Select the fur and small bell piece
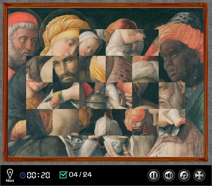This screenshot has width=212, height=186. [x=39, y=69]
